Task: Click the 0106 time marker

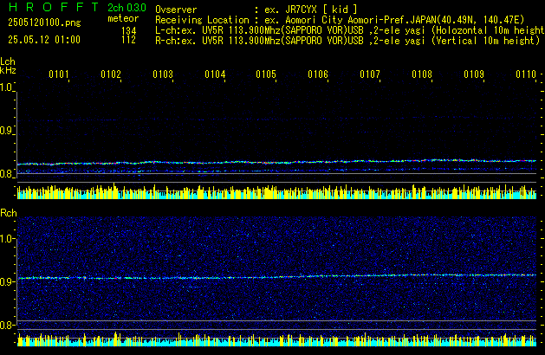Action: point(318,74)
